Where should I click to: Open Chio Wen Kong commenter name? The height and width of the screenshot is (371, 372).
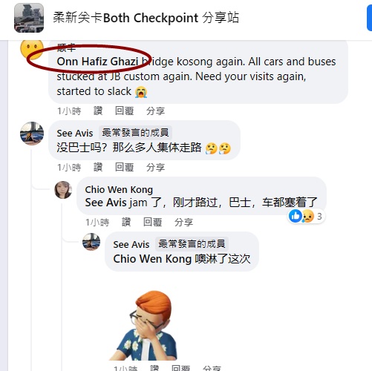point(119,190)
